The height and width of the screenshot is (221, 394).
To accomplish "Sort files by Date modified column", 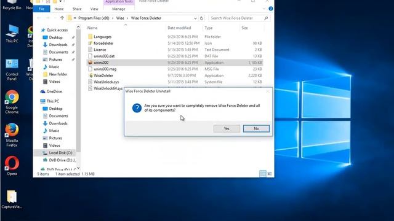I will [x=179, y=28].
